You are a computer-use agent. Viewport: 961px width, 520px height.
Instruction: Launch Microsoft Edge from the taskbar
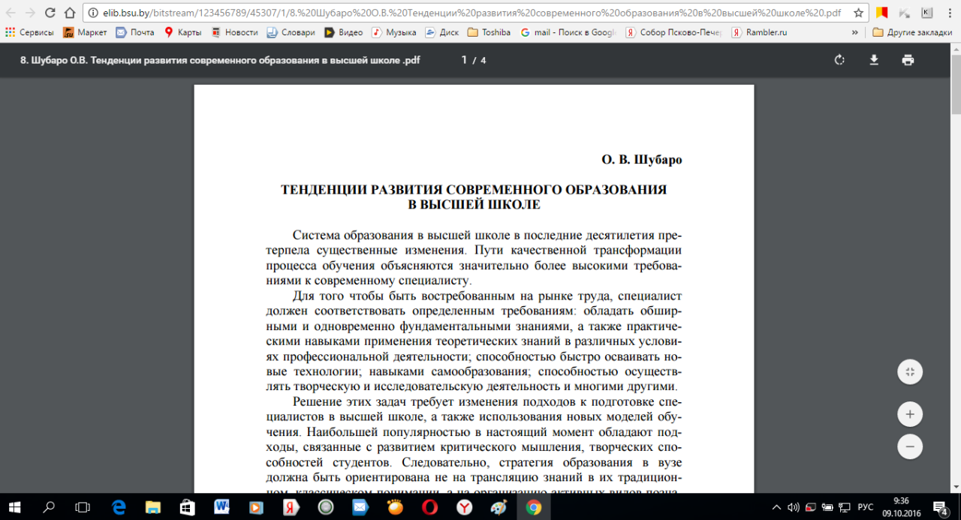pos(119,507)
